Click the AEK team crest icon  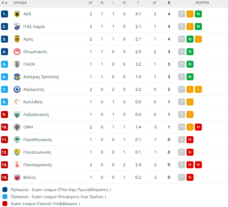[x=17, y=14]
